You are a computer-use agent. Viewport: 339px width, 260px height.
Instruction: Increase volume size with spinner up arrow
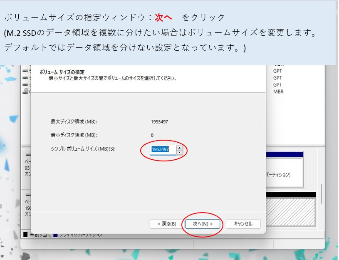pyautogui.click(x=179, y=147)
